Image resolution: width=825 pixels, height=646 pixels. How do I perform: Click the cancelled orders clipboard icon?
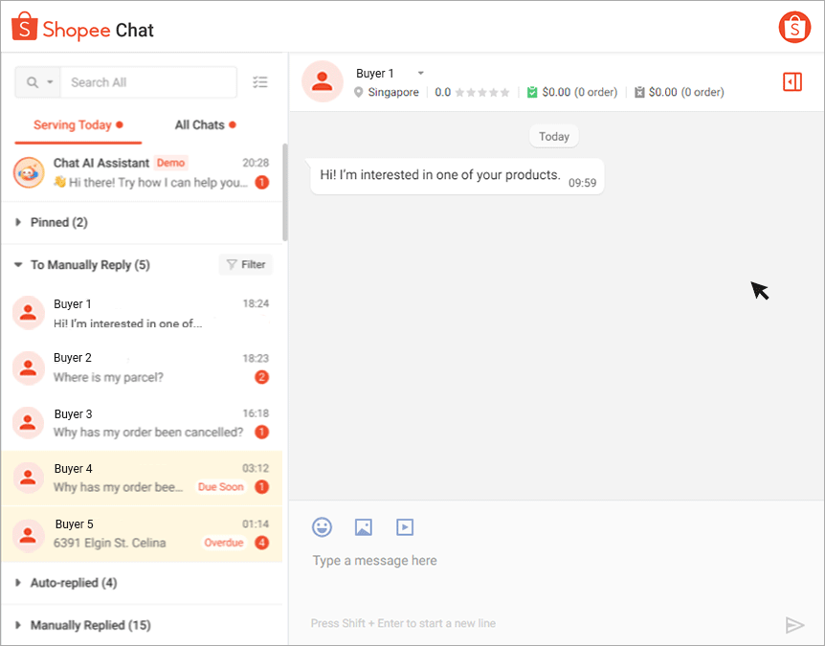coord(639,93)
